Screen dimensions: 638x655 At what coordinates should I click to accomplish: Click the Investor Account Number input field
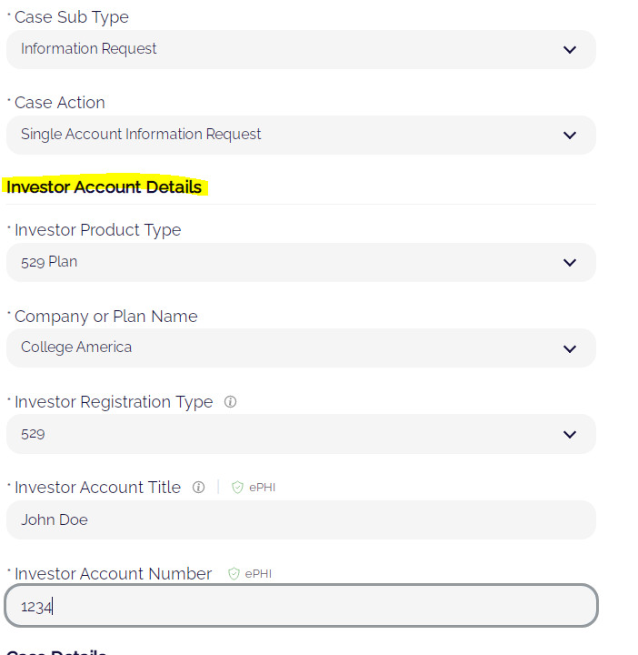pyautogui.click(x=301, y=606)
